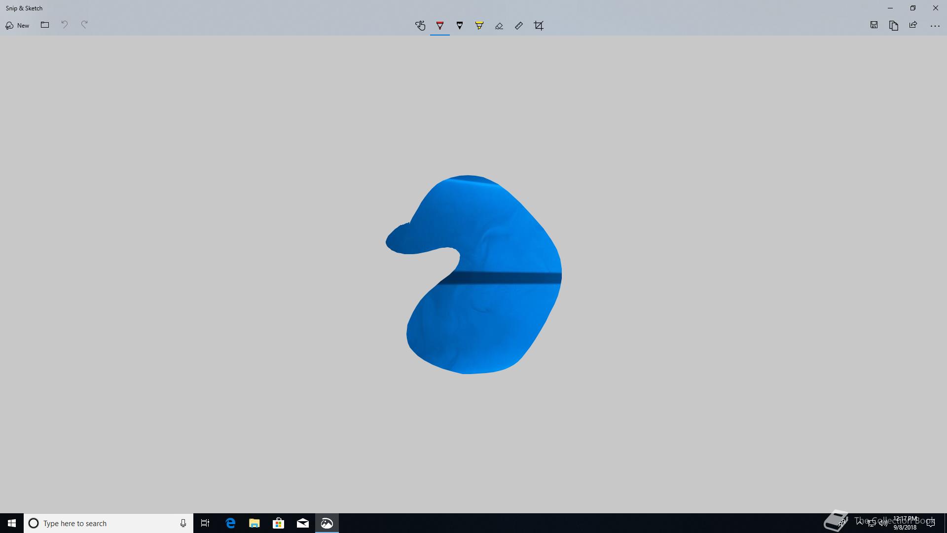The width and height of the screenshot is (947, 533).
Task: Open the Action Center notifications
Action: [931, 523]
